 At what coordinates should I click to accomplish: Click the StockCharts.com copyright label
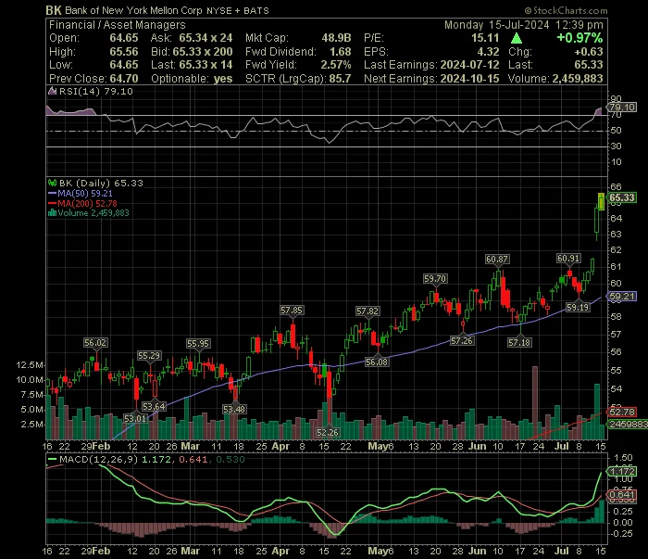coord(567,10)
